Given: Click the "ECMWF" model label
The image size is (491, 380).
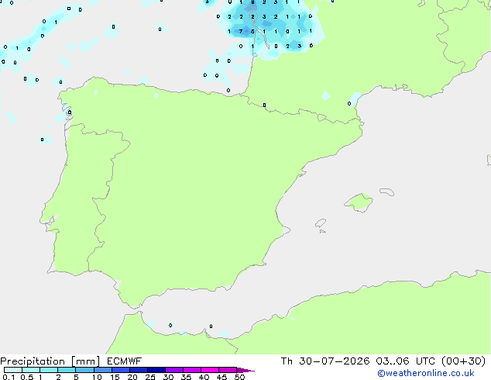Looking at the screenshot, I should point(125,361).
